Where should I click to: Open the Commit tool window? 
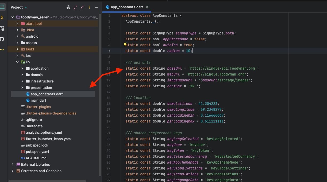click(x=2, y=18)
